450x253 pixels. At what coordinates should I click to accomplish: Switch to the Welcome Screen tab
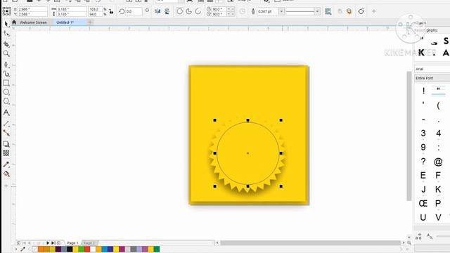(x=33, y=22)
